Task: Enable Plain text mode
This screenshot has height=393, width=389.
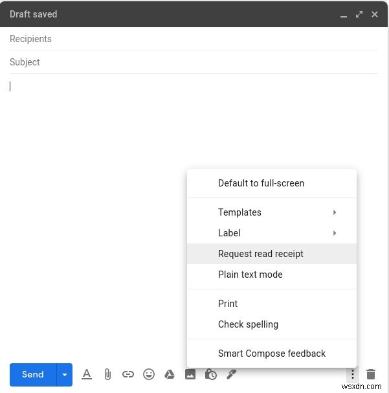Action: [x=272, y=275]
